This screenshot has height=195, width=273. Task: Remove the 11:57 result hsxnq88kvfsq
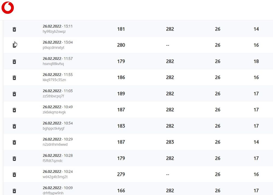click(x=14, y=62)
